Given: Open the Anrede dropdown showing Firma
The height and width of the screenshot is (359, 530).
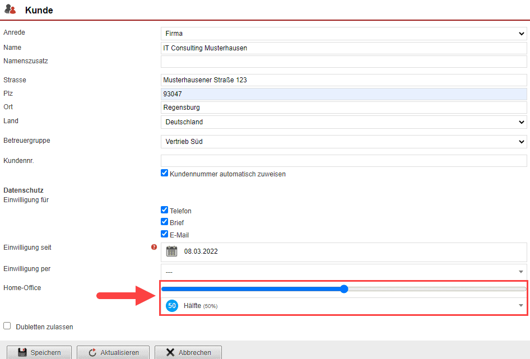Looking at the screenshot, I should pyautogui.click(x=343, y=34).
